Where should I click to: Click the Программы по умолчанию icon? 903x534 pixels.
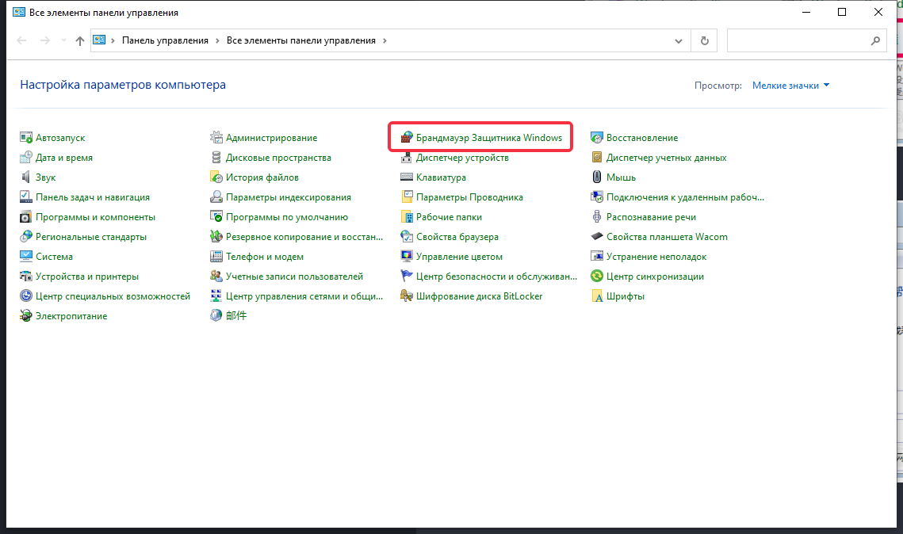[x=216, y=217]
